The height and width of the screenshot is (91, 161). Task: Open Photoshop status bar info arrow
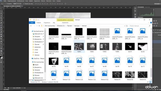25,88
